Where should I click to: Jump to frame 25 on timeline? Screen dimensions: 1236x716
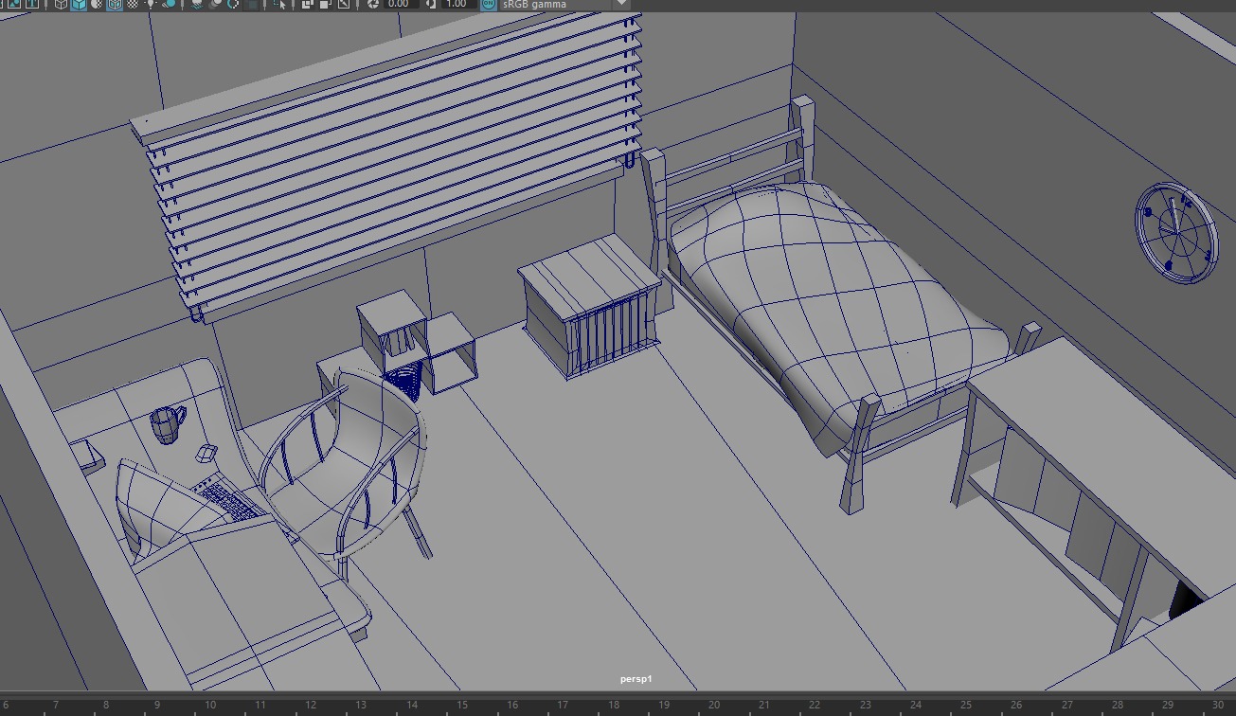coord(966,705)
